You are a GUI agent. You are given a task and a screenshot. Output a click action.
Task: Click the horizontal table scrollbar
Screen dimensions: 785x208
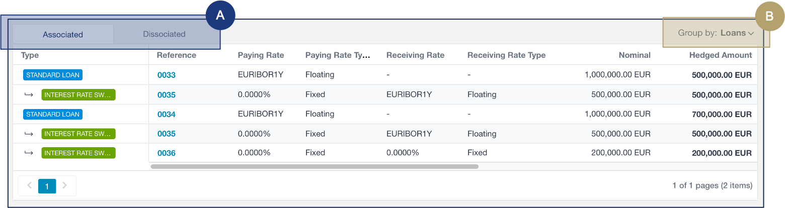click(x=315, y=166)
